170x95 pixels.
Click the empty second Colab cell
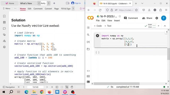(131, 53)
